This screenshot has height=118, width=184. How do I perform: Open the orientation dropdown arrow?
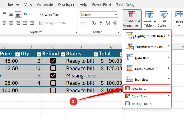tap(30, 15)
